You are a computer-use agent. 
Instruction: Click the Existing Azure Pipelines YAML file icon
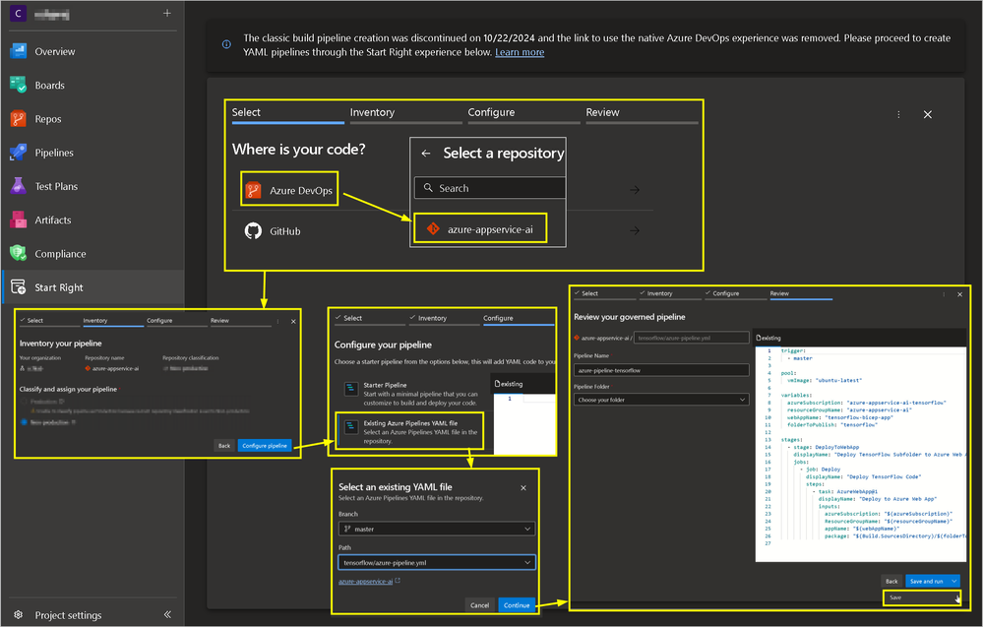(x=351, y=427)
